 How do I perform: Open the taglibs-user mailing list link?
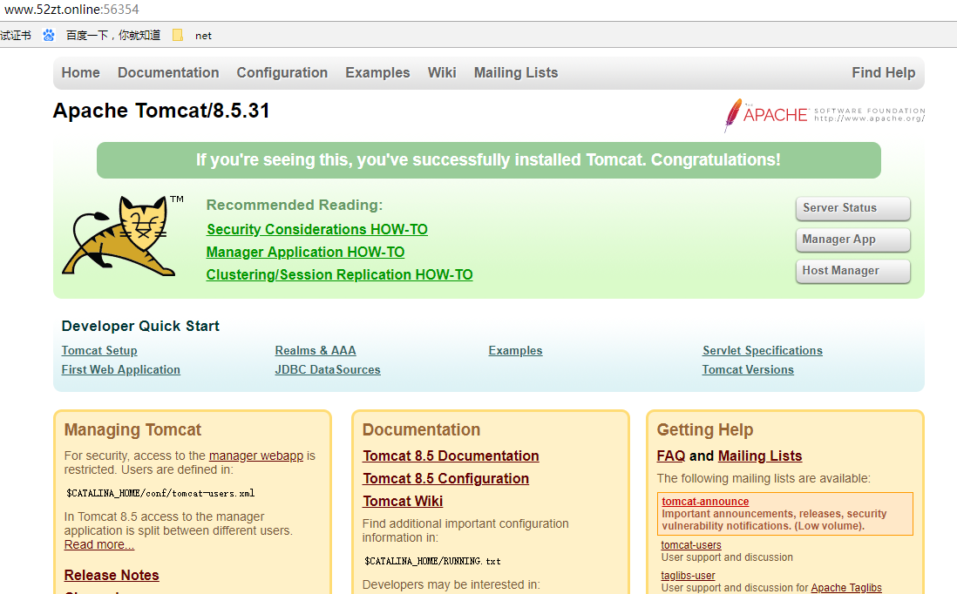tap(688, 576)
